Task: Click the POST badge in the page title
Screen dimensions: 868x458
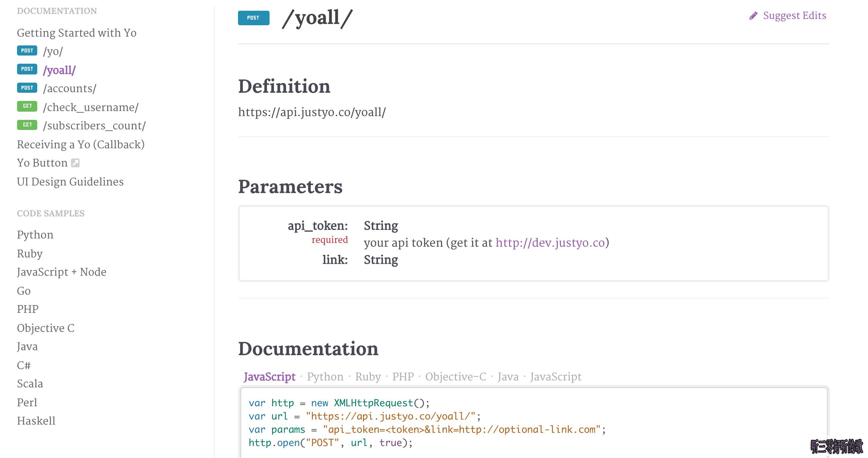Action: pyautogui.click(x=253, y=18)
